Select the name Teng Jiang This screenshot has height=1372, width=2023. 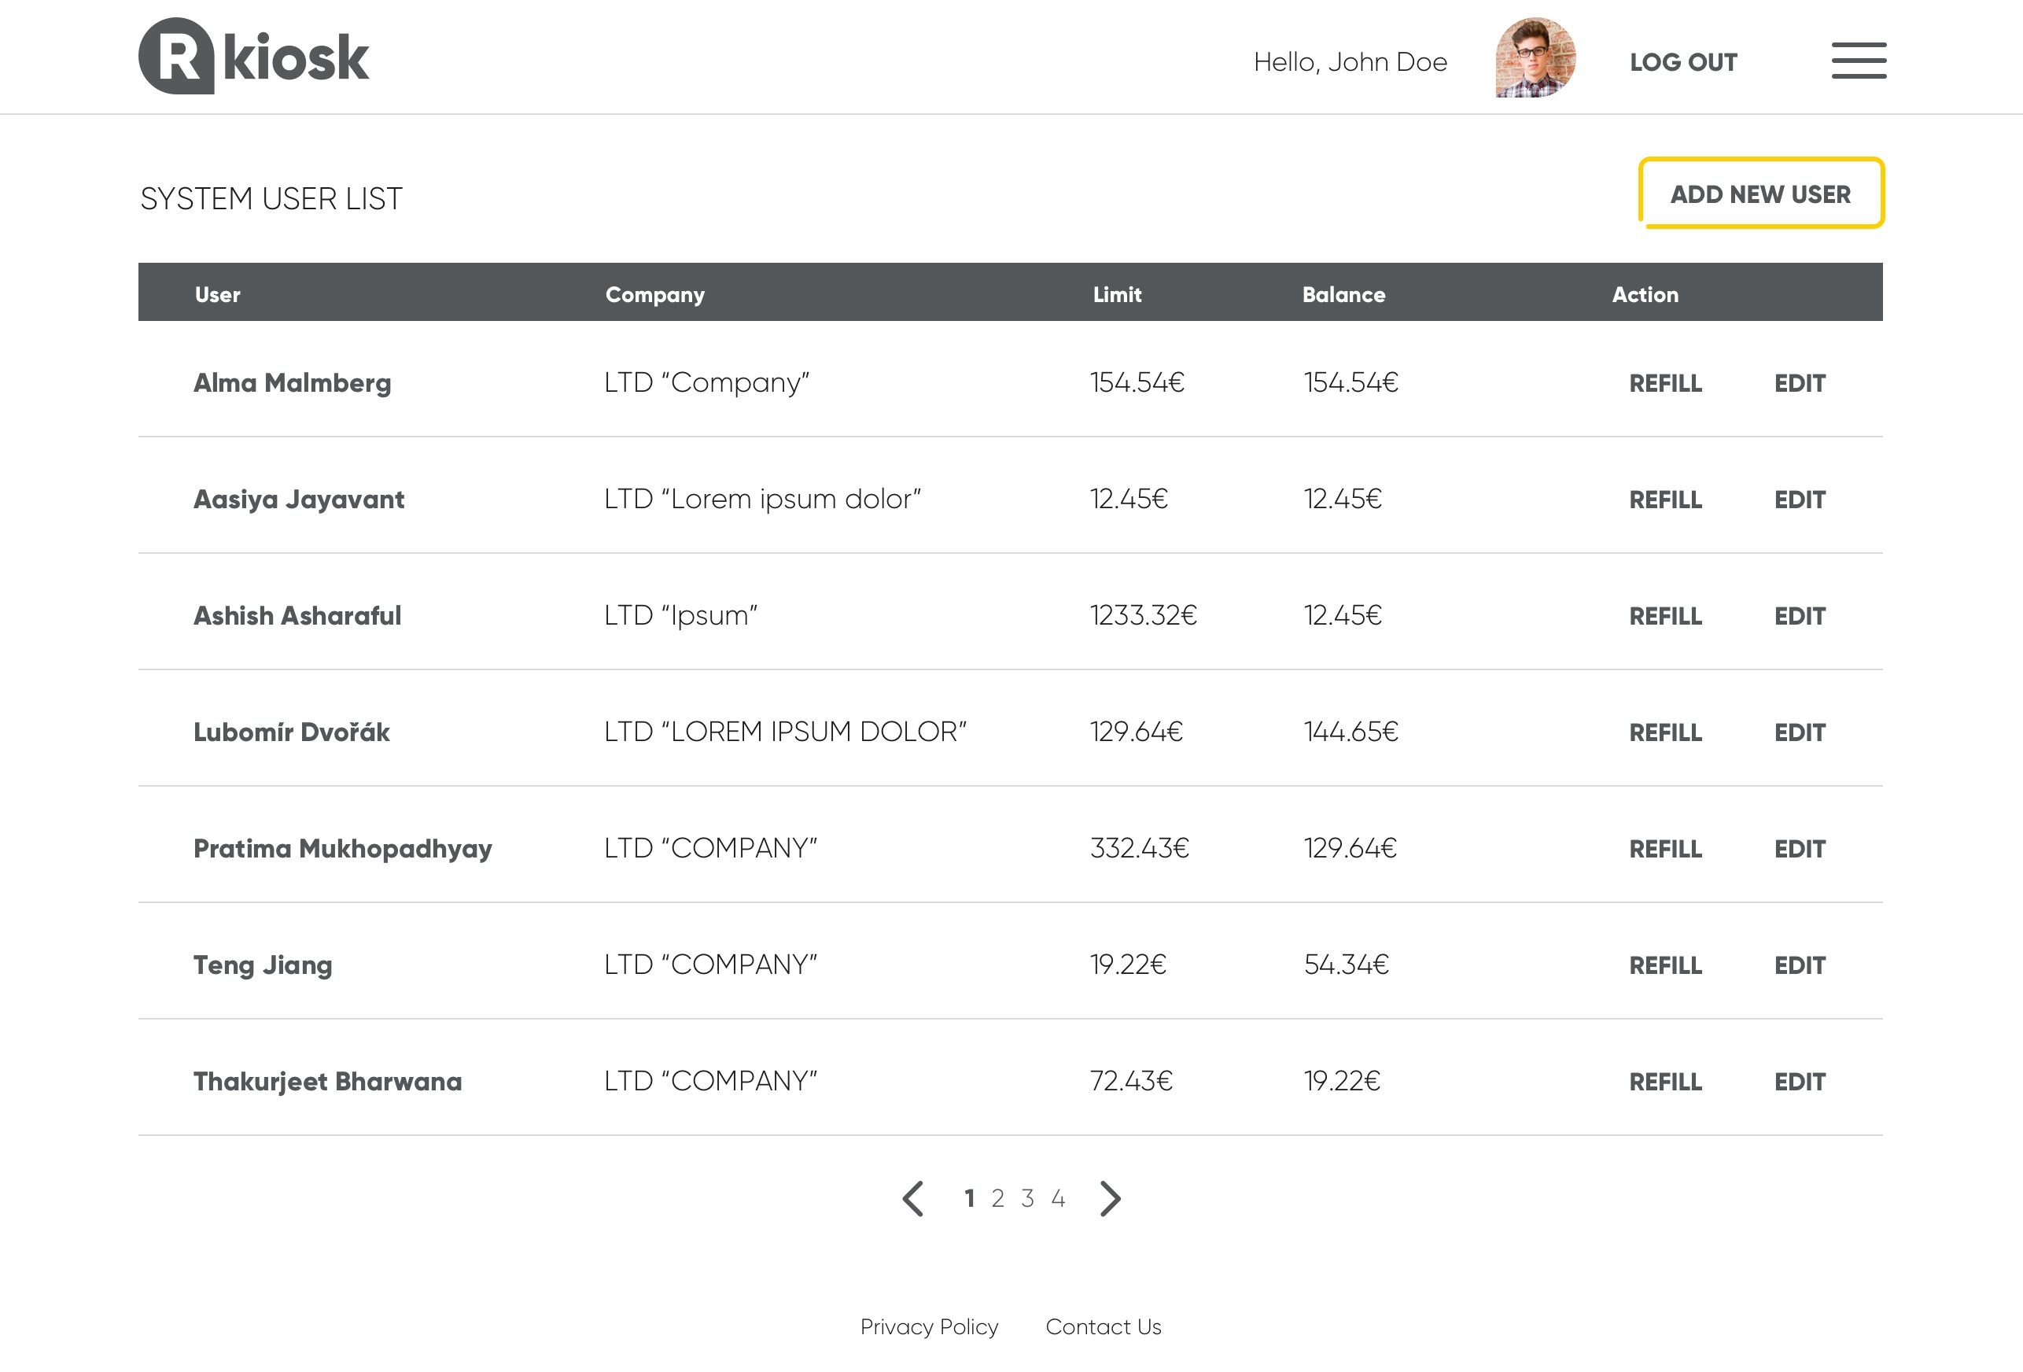[263, 965]
